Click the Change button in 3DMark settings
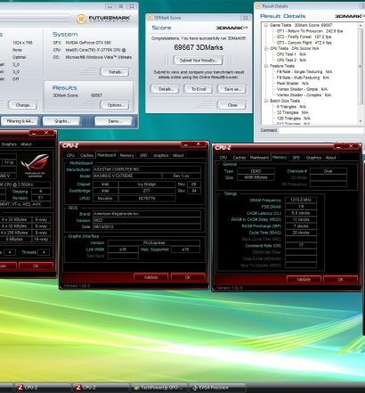Image resolution: width=365 pixels, height=393 pixels. point(23,105)
